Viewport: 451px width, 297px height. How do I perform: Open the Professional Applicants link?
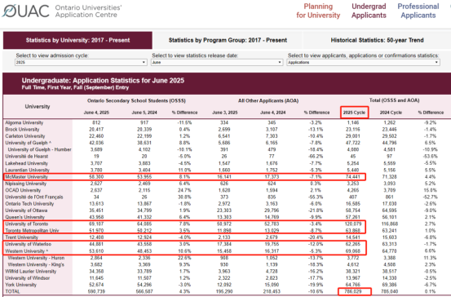[x=418, y=11]
